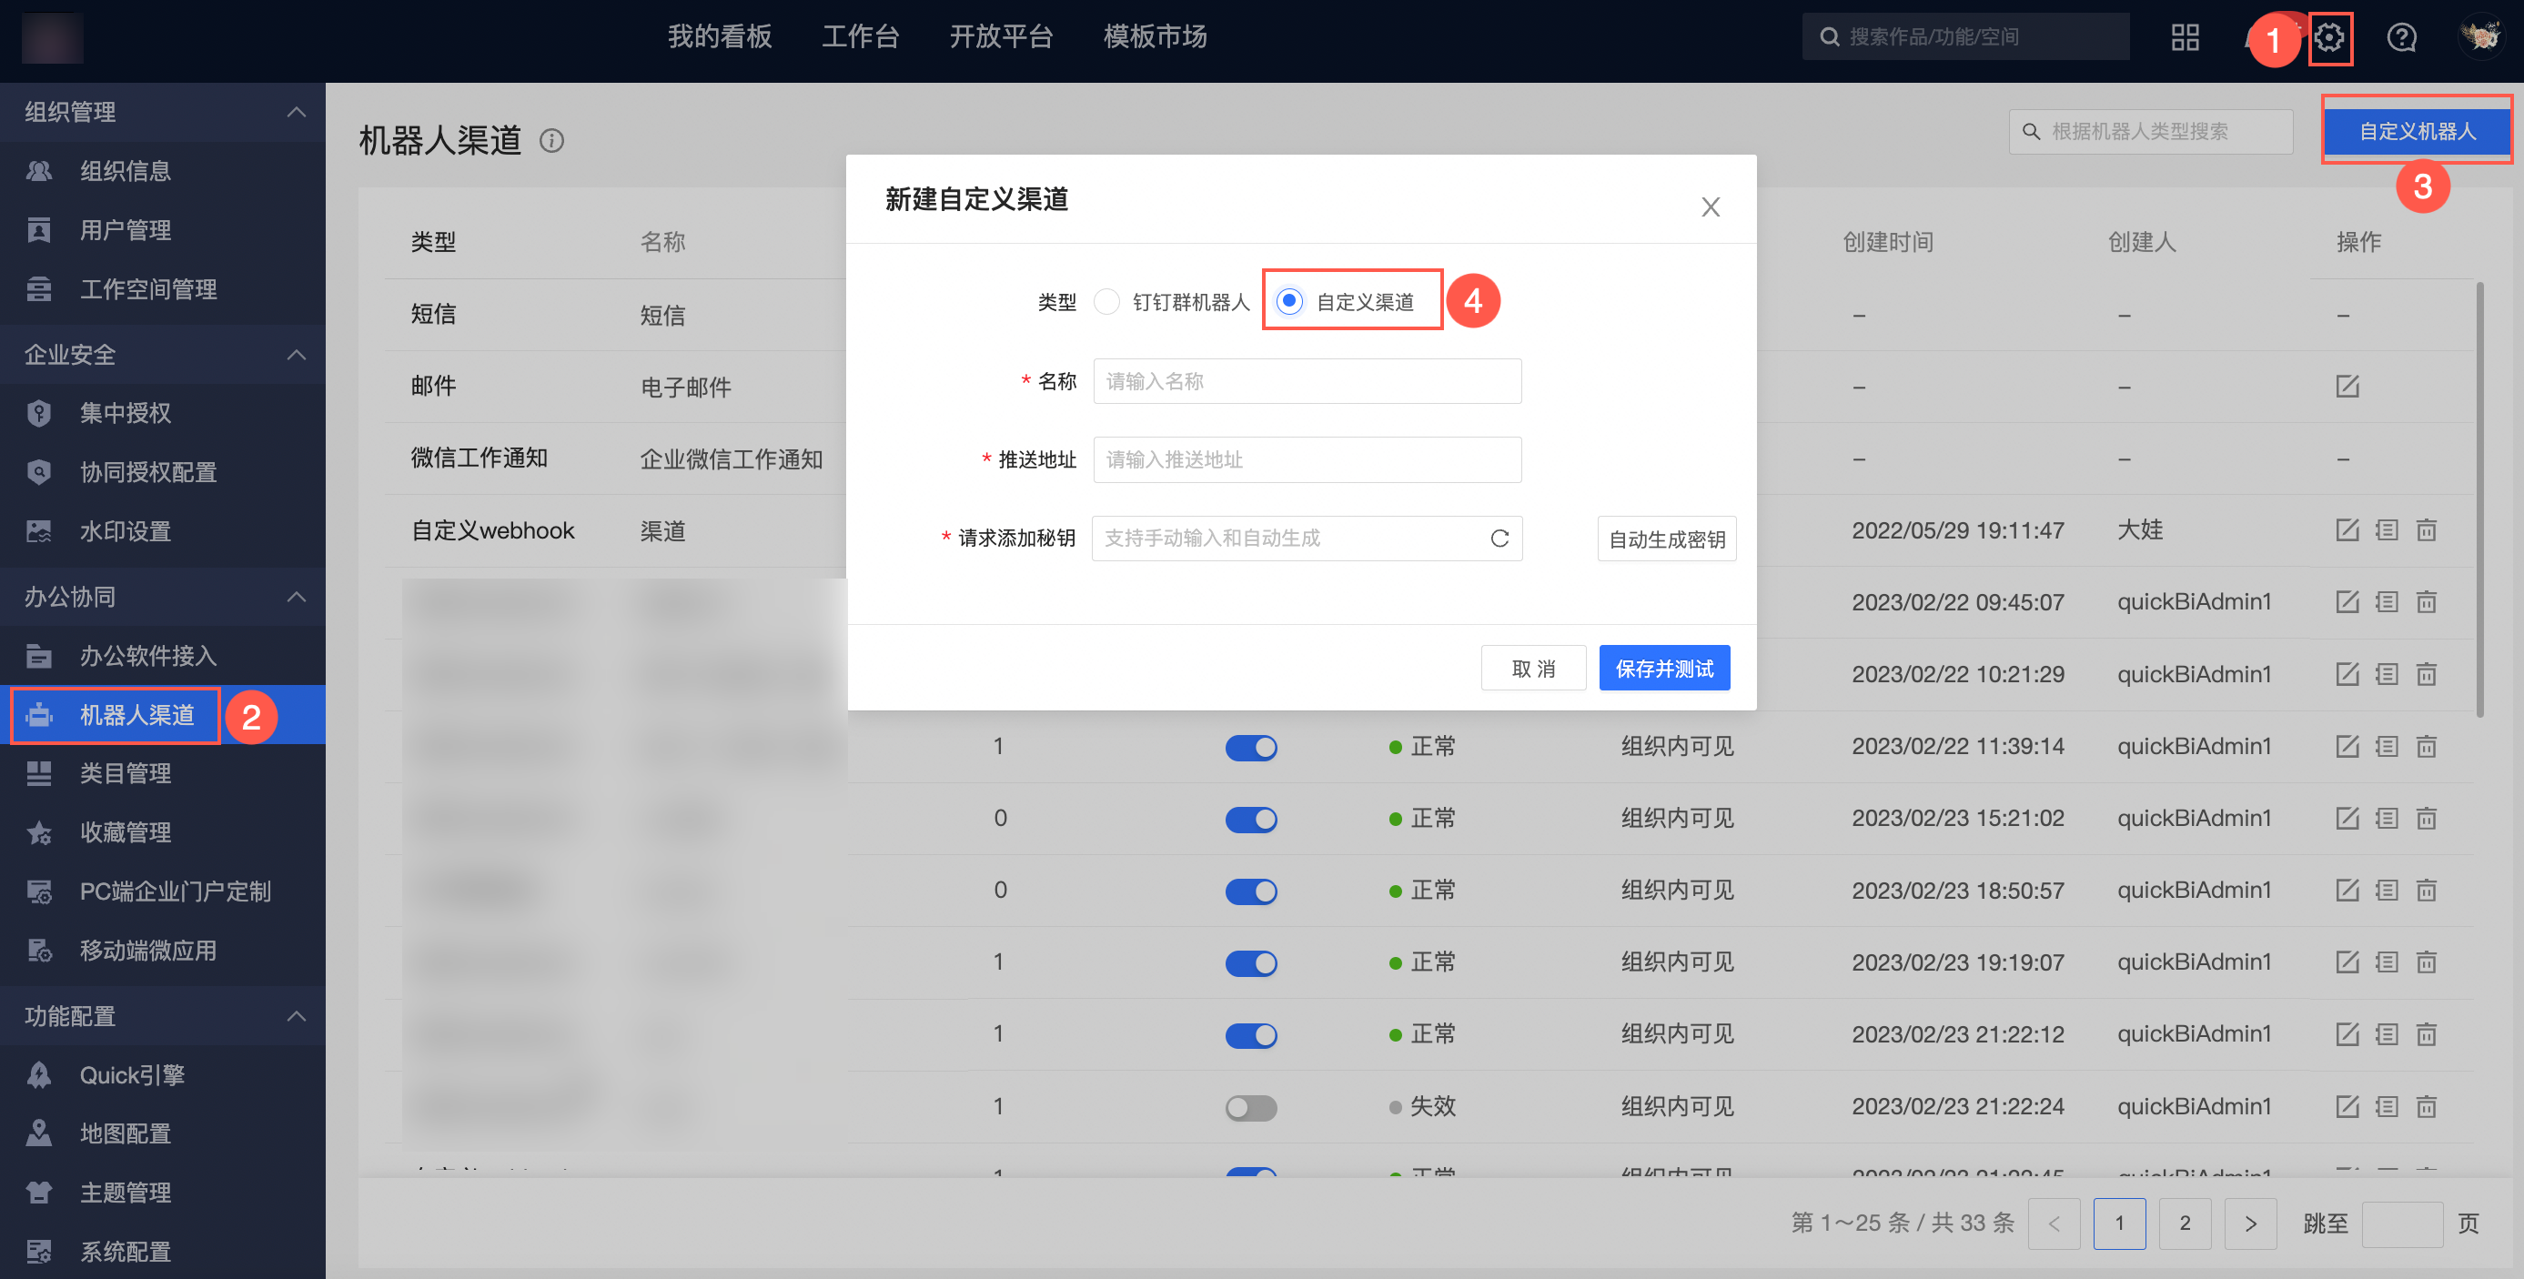Go to 我的看板 in top navigation
The image size is (2524, 1279).
click(720, 37)
